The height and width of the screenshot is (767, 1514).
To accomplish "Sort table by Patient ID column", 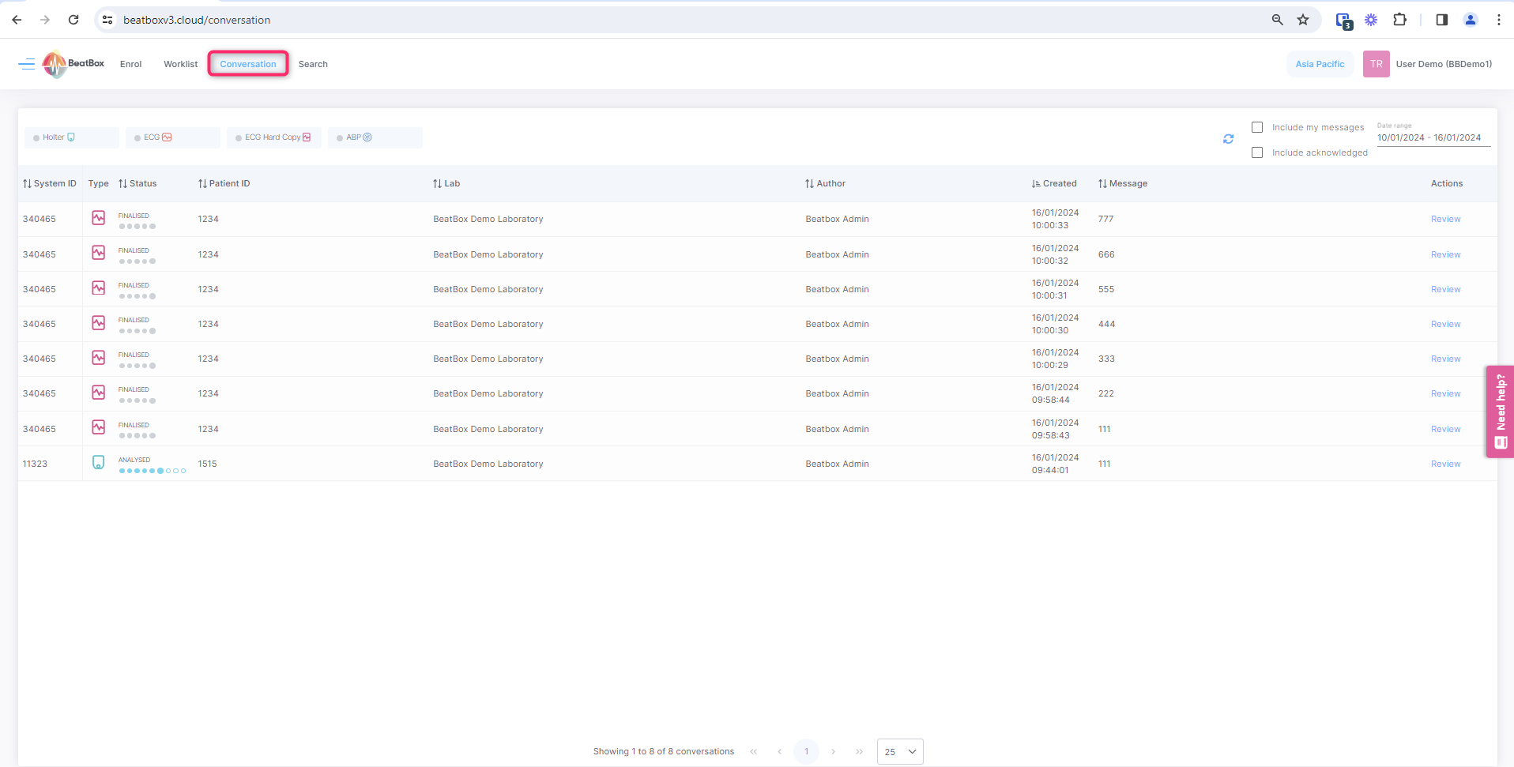I will point(224,183).
